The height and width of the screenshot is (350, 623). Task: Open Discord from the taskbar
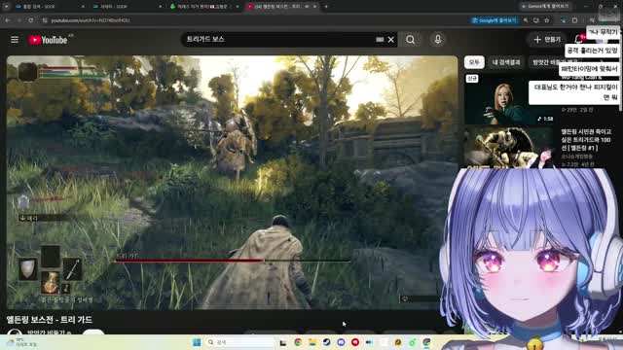341,342
